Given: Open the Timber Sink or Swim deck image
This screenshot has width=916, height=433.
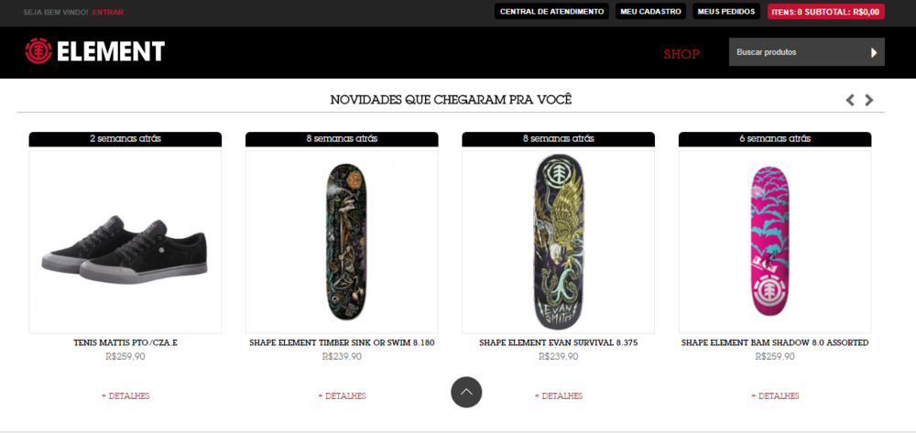Looking at the screenshot, I should pos(342,243).
